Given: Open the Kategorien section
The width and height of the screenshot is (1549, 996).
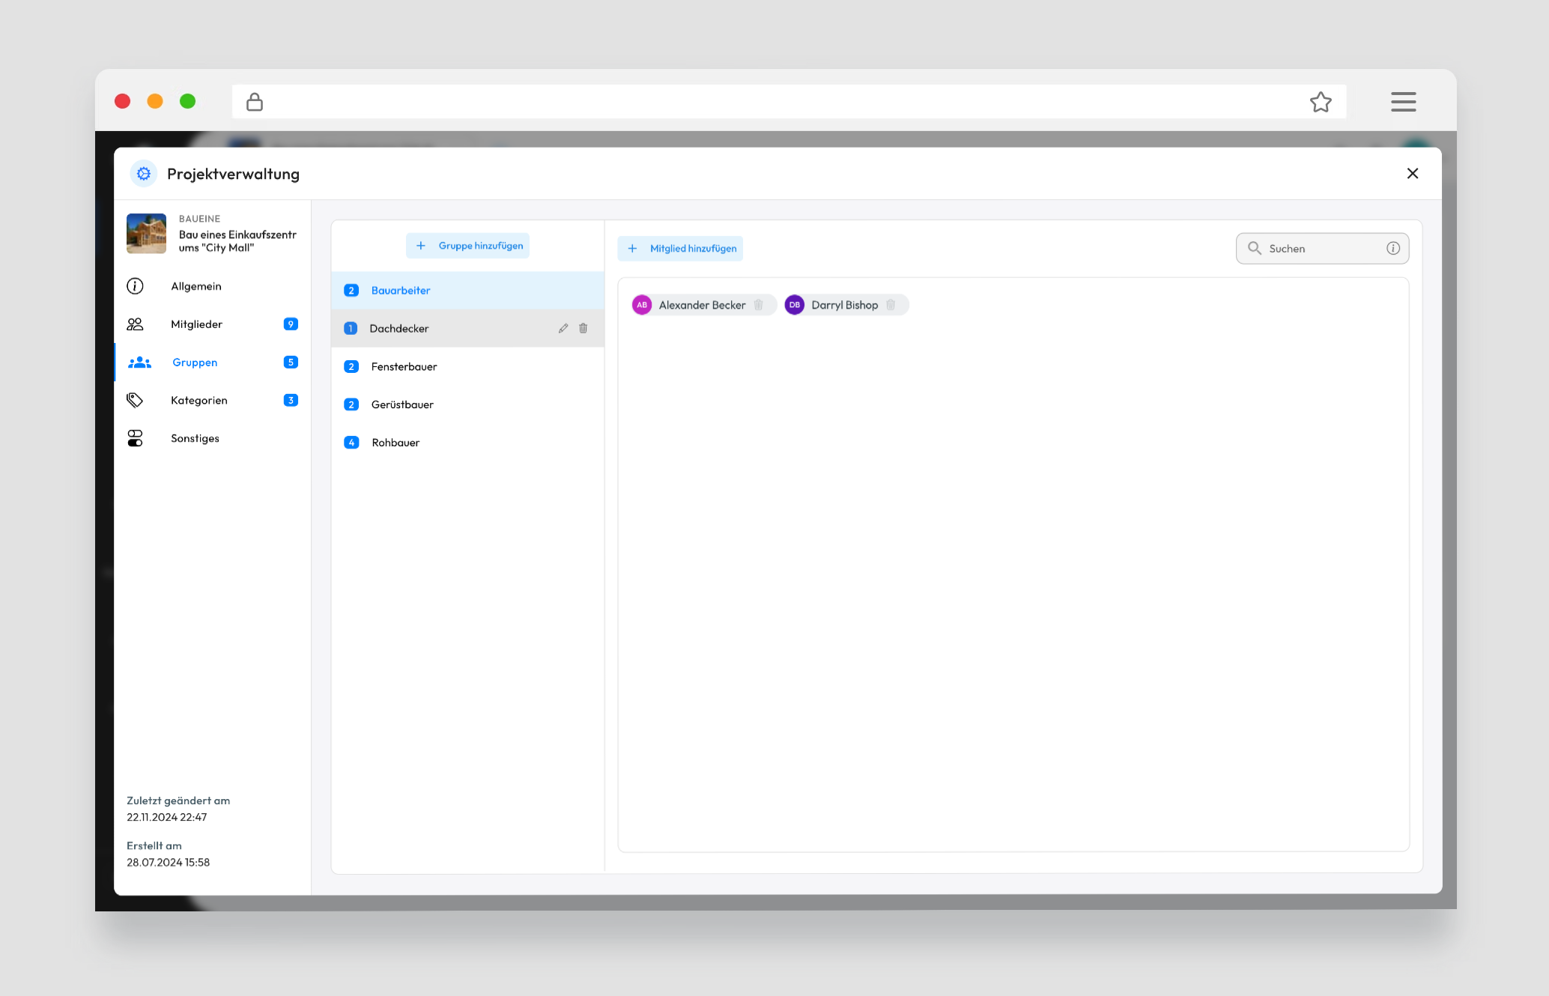Looking at the screenshot, I should coord(199,401).
